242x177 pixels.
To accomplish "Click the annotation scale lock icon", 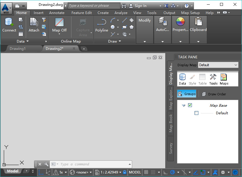I will pyautogui.click(x=125, y=172).
